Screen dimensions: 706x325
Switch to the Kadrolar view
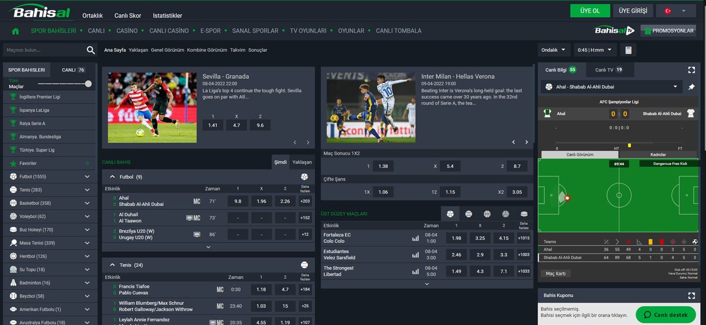coord(658,155)
